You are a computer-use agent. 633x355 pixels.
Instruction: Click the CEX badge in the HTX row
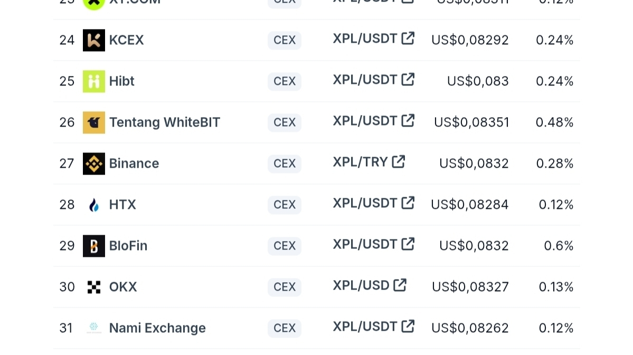(x=285, y=205)
